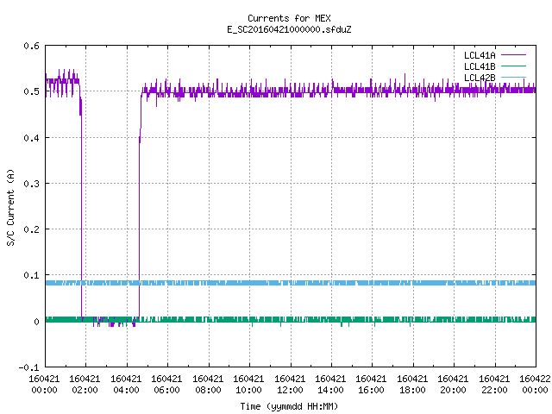Click the purple LCL41A legend line sample
The height and width of the screenshot is (414, 552).
click(514, 55)
